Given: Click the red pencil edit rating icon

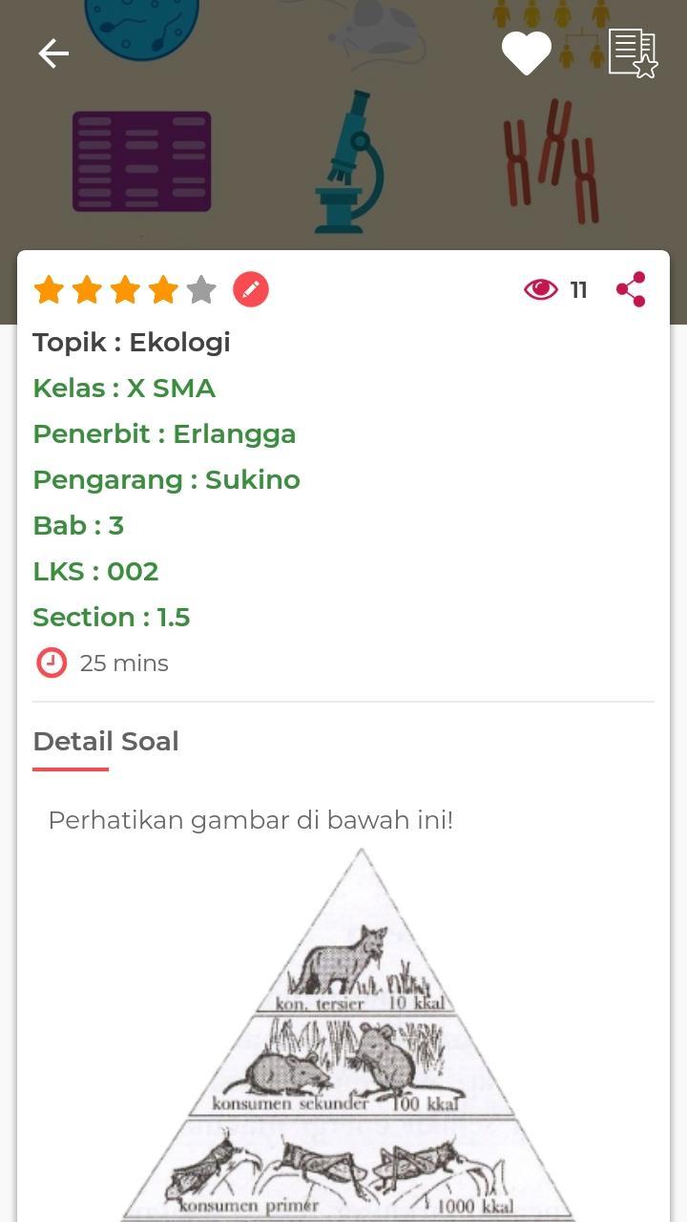Looking at the screenshot, I should point(251,289).
